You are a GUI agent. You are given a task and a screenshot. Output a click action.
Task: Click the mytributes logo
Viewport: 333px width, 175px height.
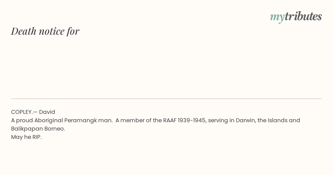(296, 17)
